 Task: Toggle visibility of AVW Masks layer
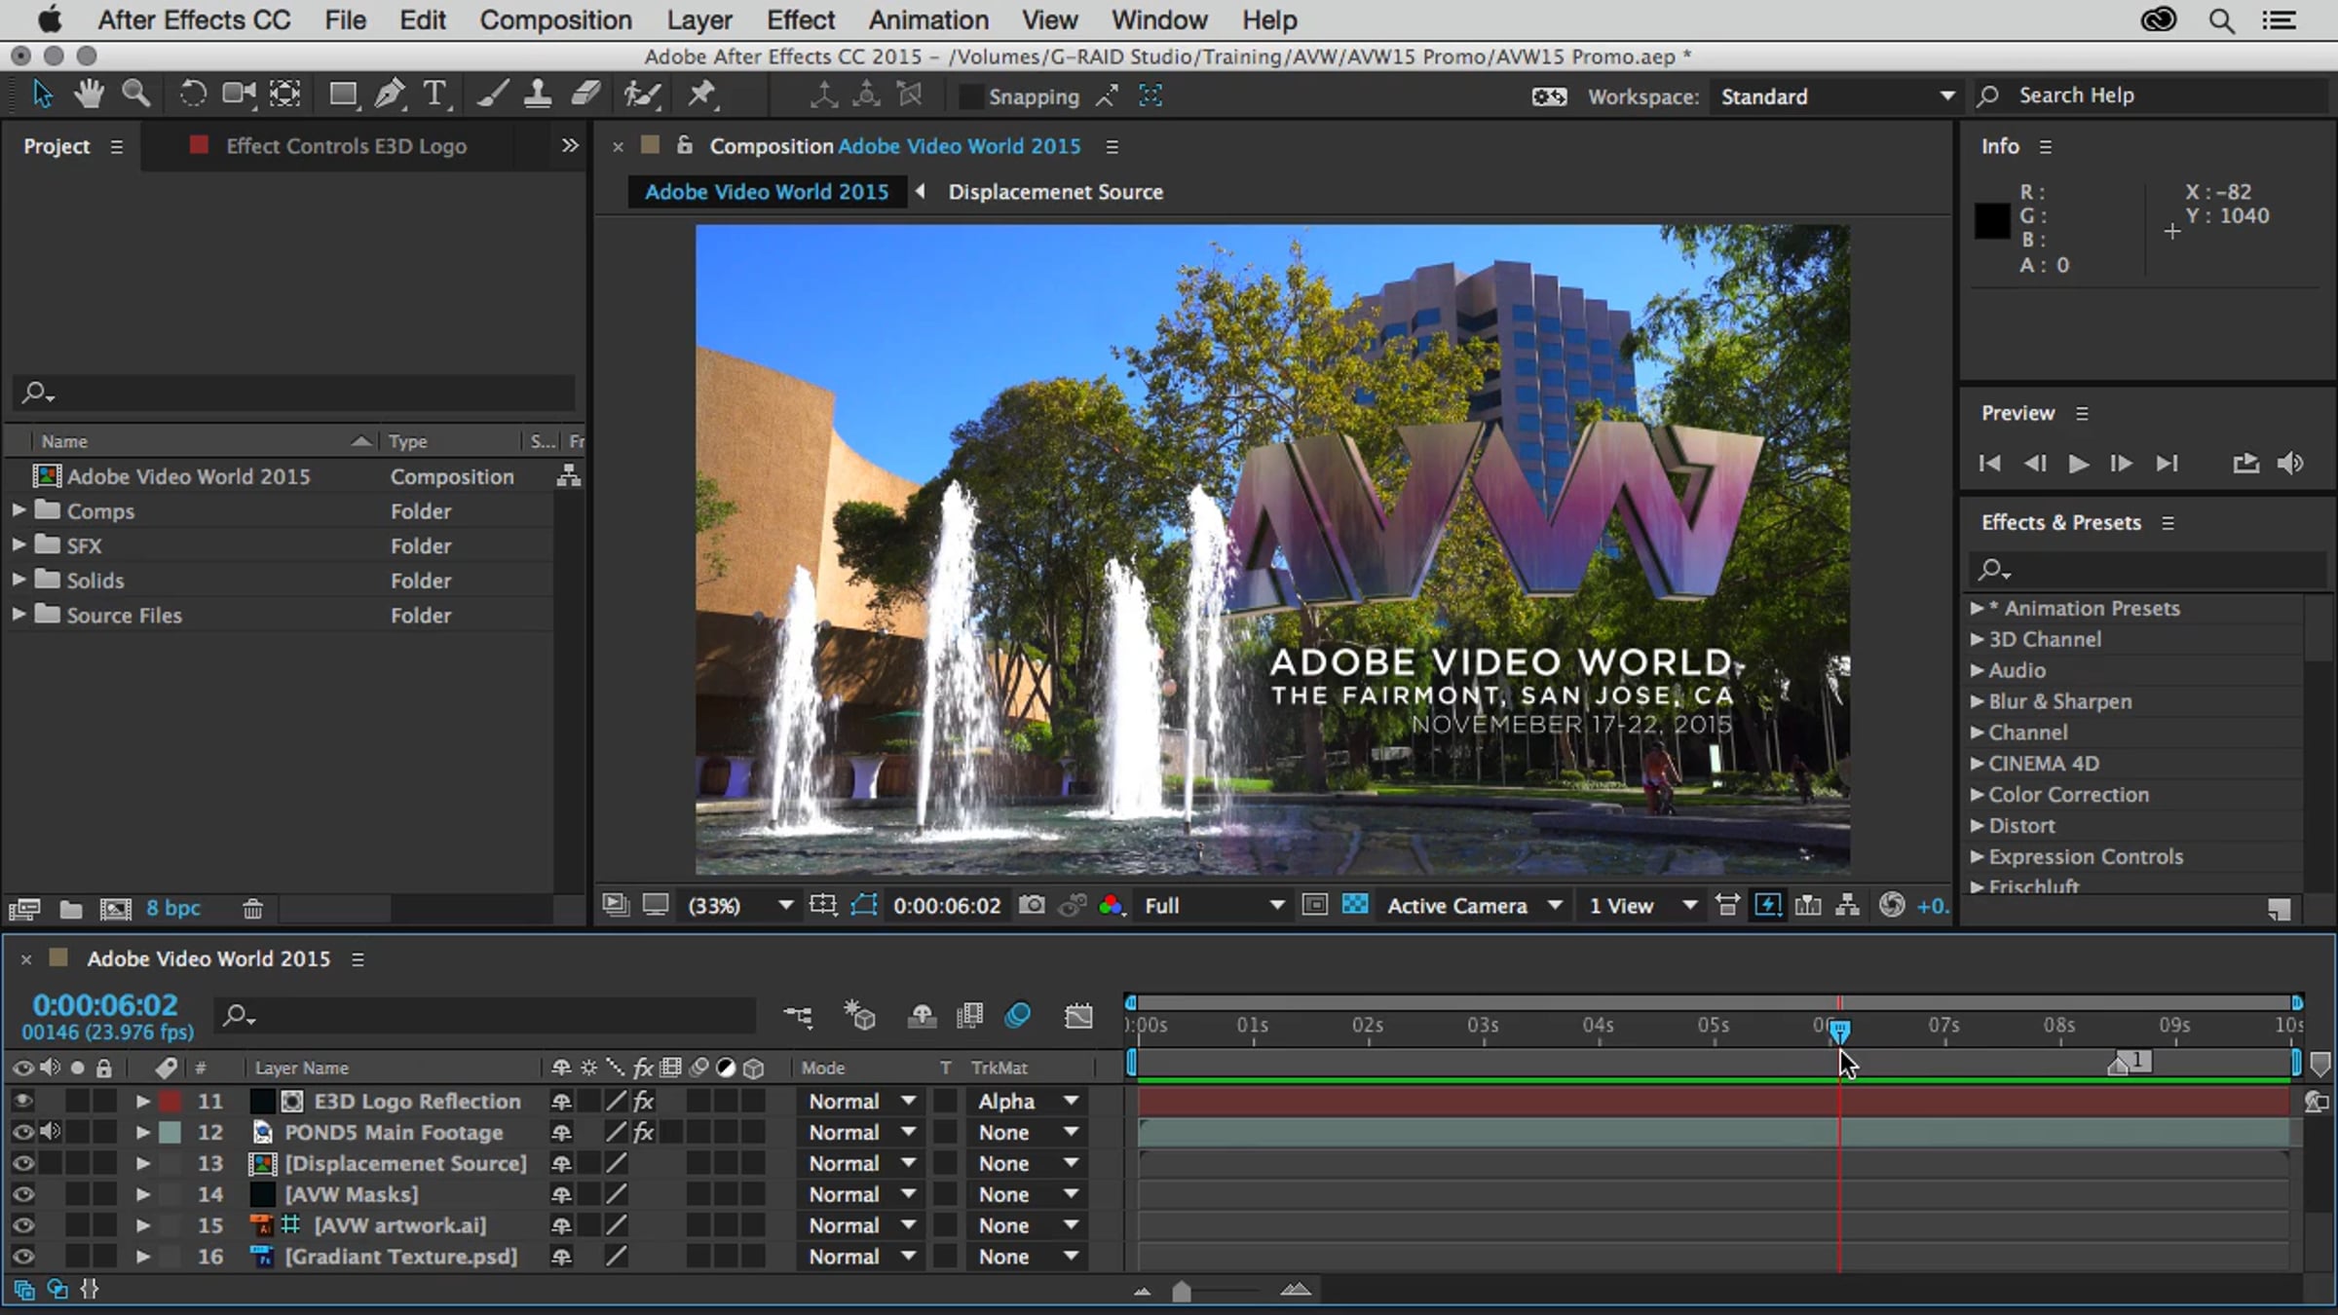pyautogui.click(x=22, y=1194)
